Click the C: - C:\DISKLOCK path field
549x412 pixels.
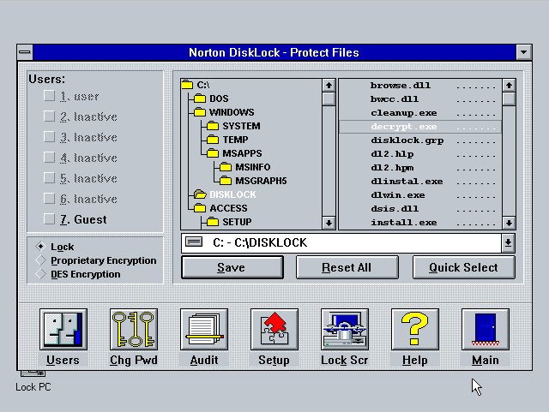(x=341, y=242)
